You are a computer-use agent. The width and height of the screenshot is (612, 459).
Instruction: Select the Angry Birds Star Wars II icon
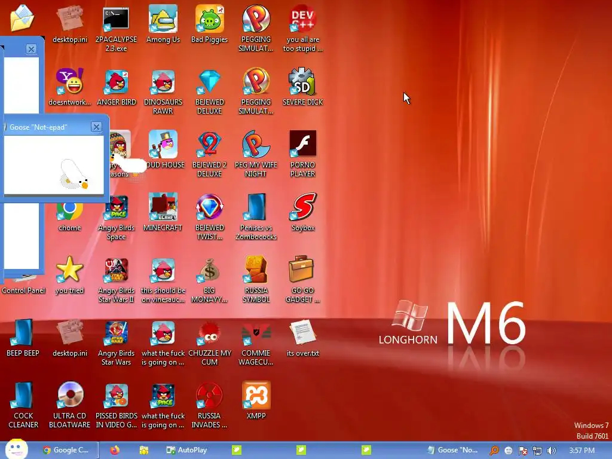tap(116, 270)
